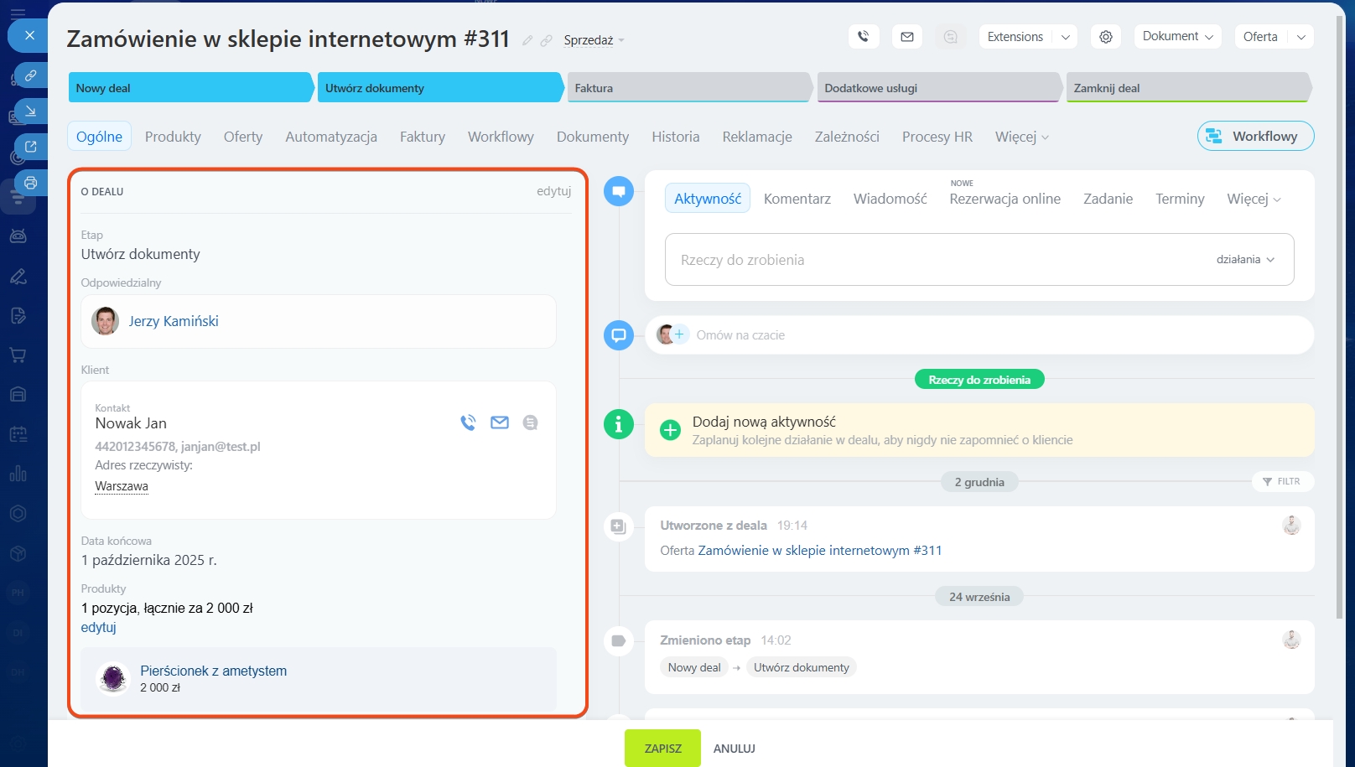This screenshot has height=767, width=1355.
Task: Switch to the Produkty tab
Action: (173, 137)
